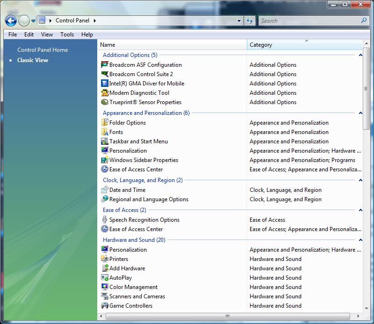Select Classic View in the sidebar

pyautogui.click(x=33, y=60)
